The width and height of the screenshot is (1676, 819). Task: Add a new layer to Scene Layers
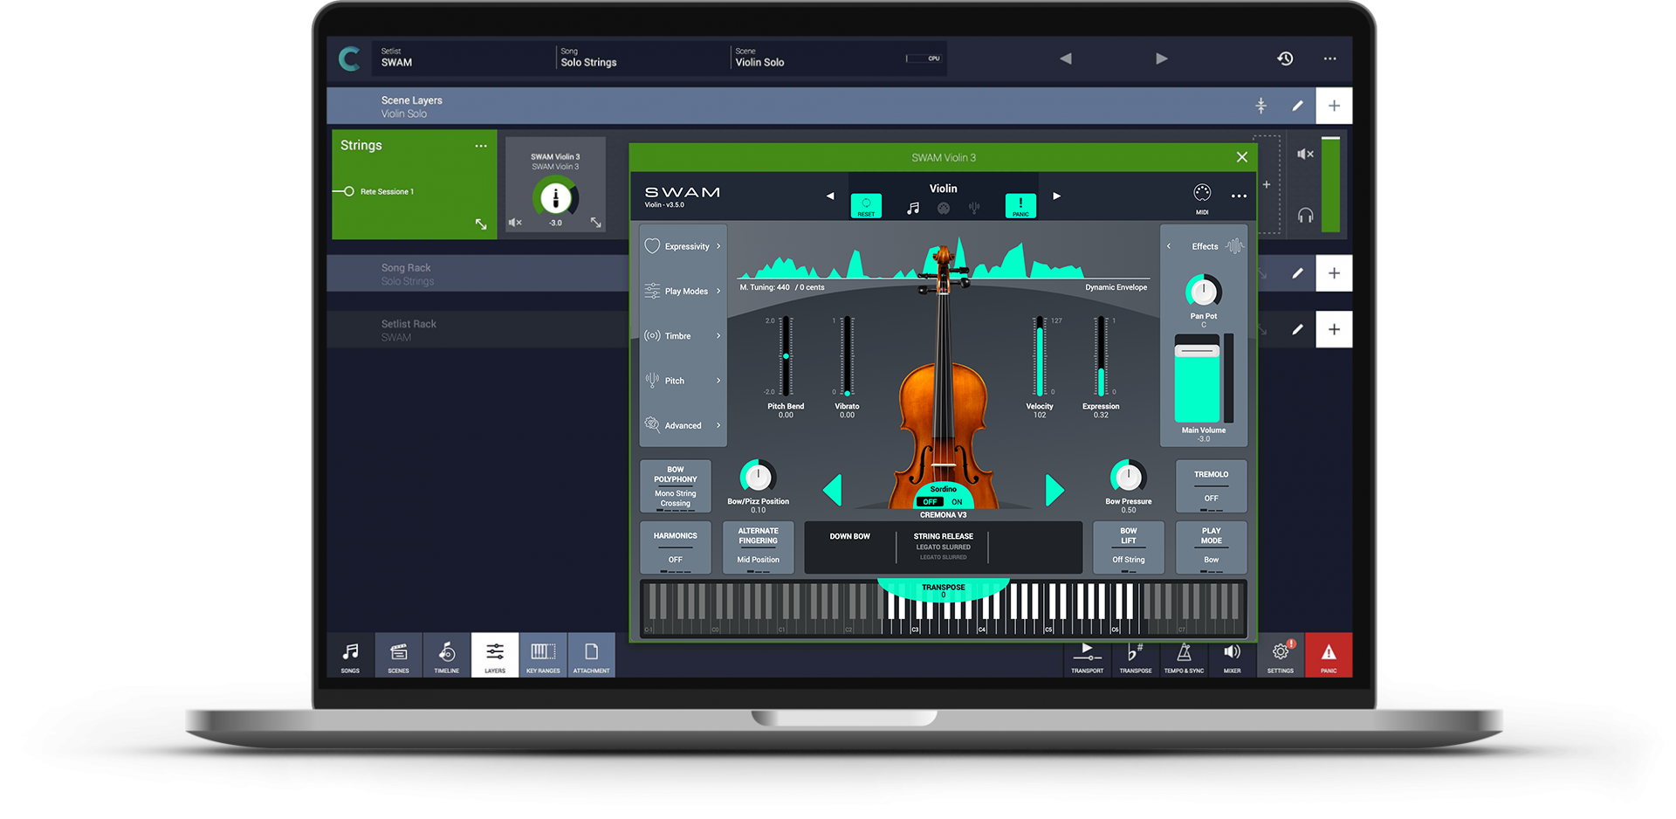(x=1334, y=106)
